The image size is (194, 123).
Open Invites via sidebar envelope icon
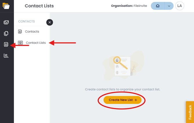[x=6, y=22]
